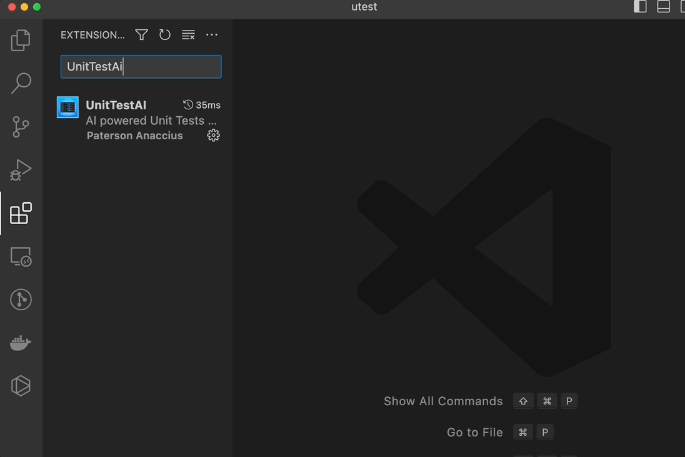The image size is (685, 457).
Task: Open Source Control view icon
Action: 21,127
